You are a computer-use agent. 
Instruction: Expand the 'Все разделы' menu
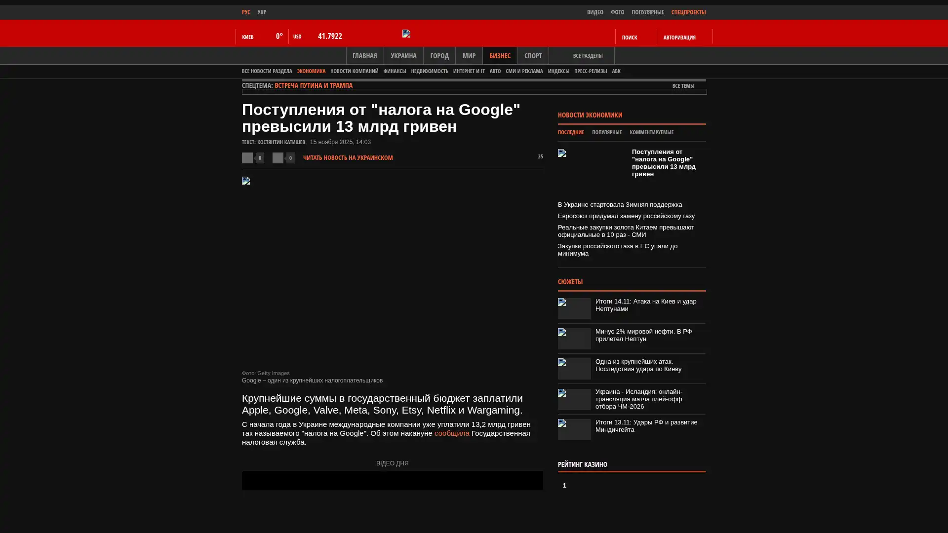click(588, 56)
